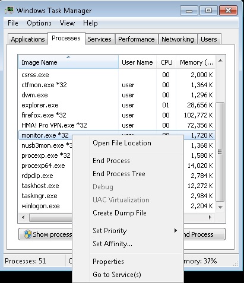Select the explorer.exe process
This screenshot has width=244, height=283.
[117, 105]
